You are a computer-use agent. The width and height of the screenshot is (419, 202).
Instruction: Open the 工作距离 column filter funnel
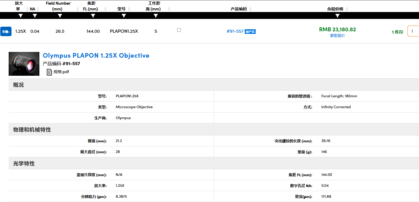(x=156, y=16)
